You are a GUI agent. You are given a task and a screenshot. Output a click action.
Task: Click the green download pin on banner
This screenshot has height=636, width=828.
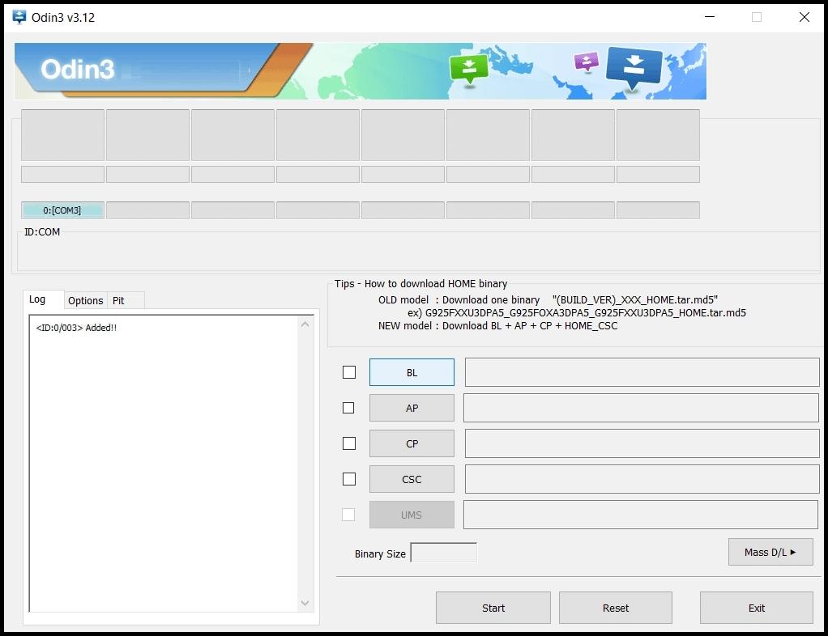(x=469, y=69)
